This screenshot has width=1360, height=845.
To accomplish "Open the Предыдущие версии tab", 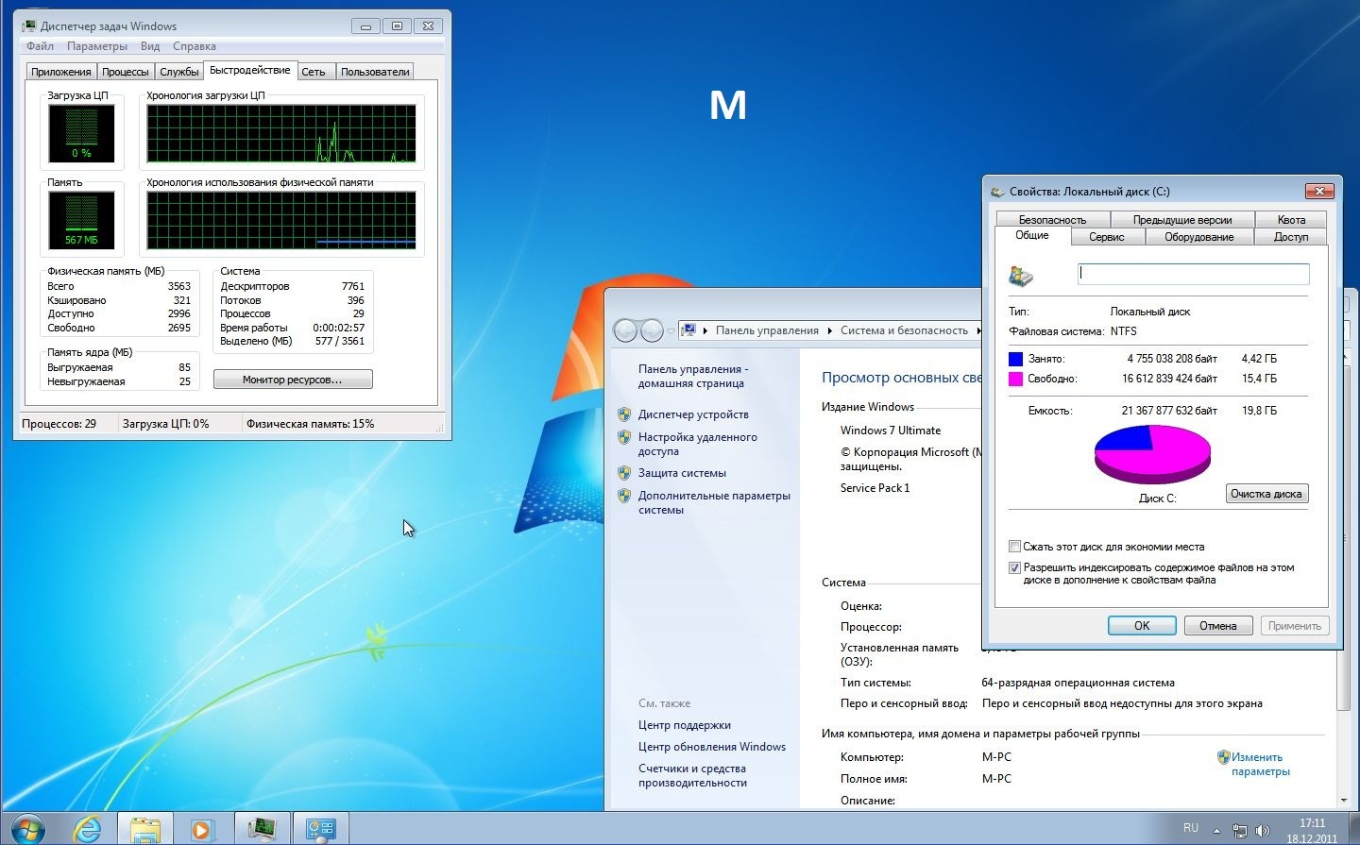I will (1182, 219).
